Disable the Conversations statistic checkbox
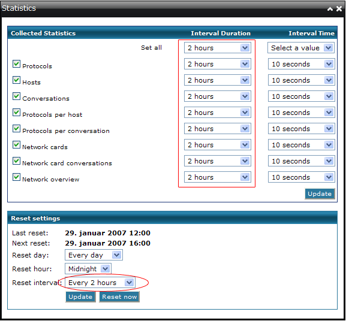Image resolution: width=346 pixels, height=321 pixels. [x=16, y=96]
